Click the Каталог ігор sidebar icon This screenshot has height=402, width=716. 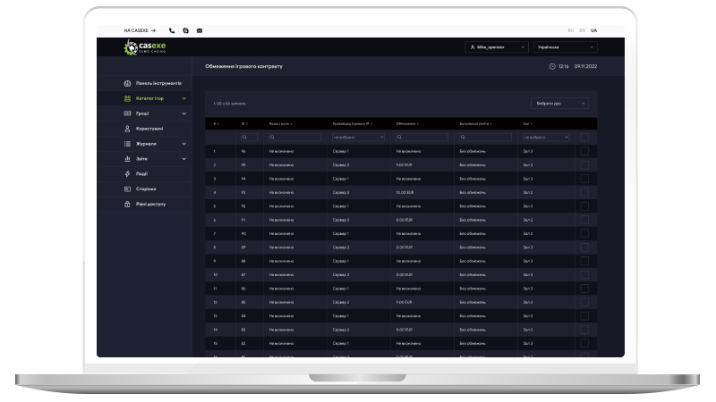pos(127,98)
